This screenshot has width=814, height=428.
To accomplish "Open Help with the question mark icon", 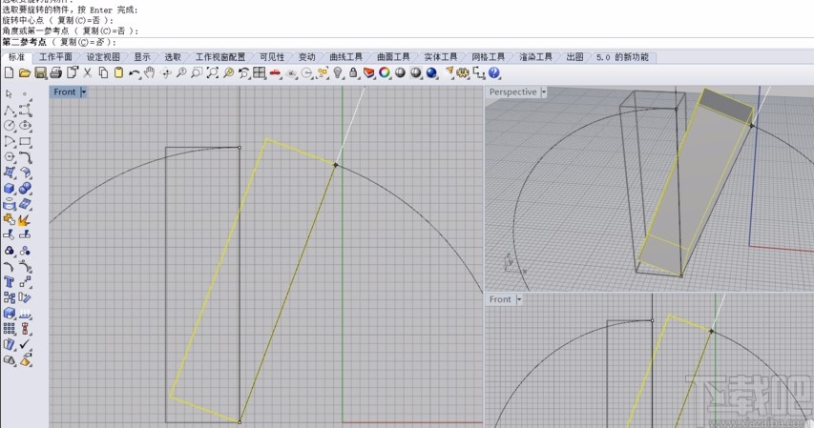I will point(494,73).
